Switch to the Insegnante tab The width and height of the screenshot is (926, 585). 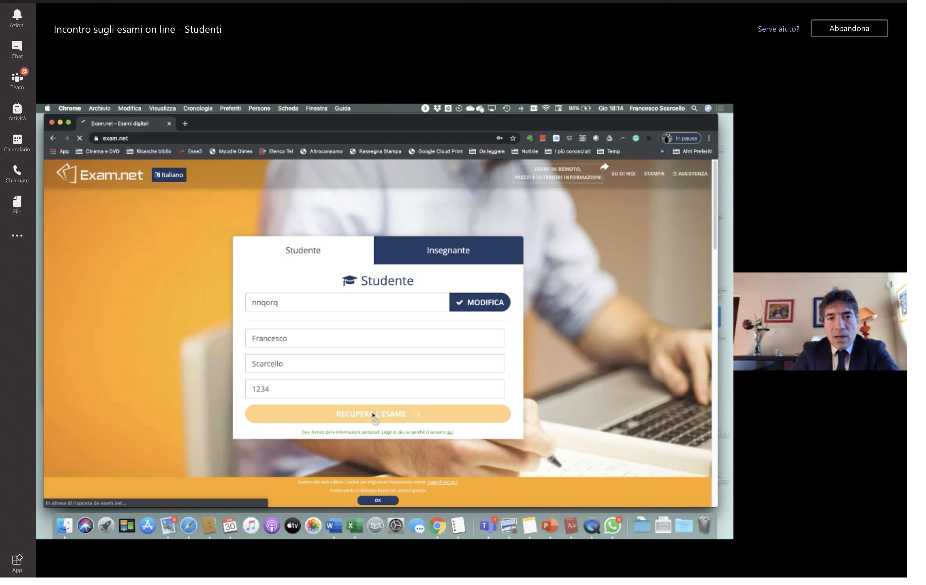coord(448,250)
